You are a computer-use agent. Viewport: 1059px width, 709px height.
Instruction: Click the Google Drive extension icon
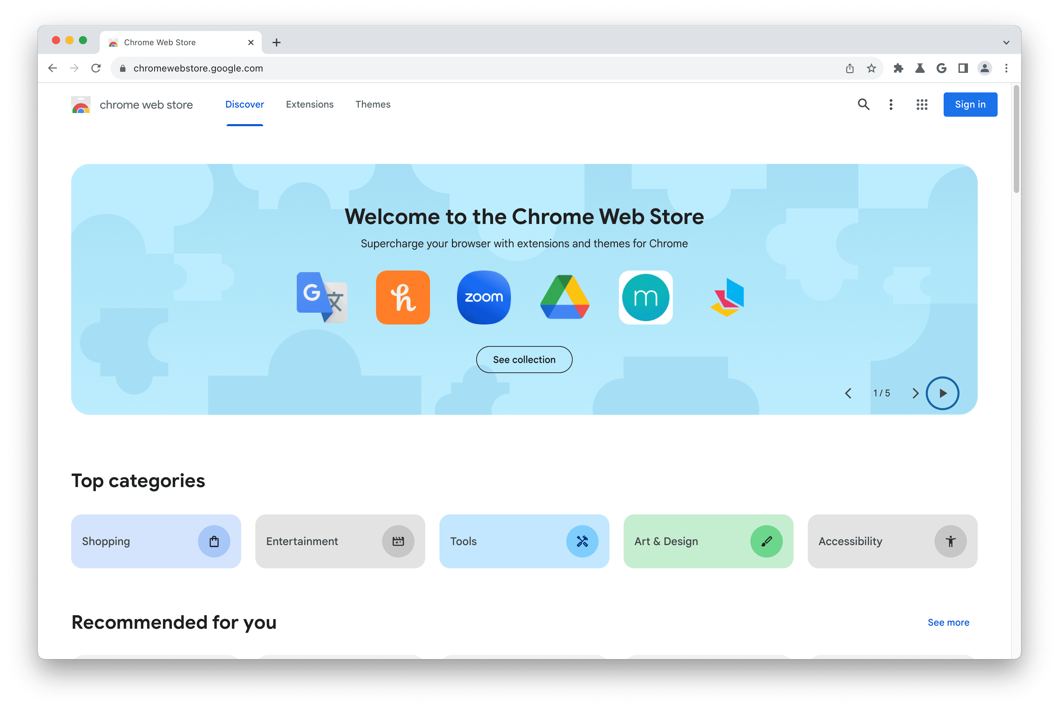[x=565, y=297]
